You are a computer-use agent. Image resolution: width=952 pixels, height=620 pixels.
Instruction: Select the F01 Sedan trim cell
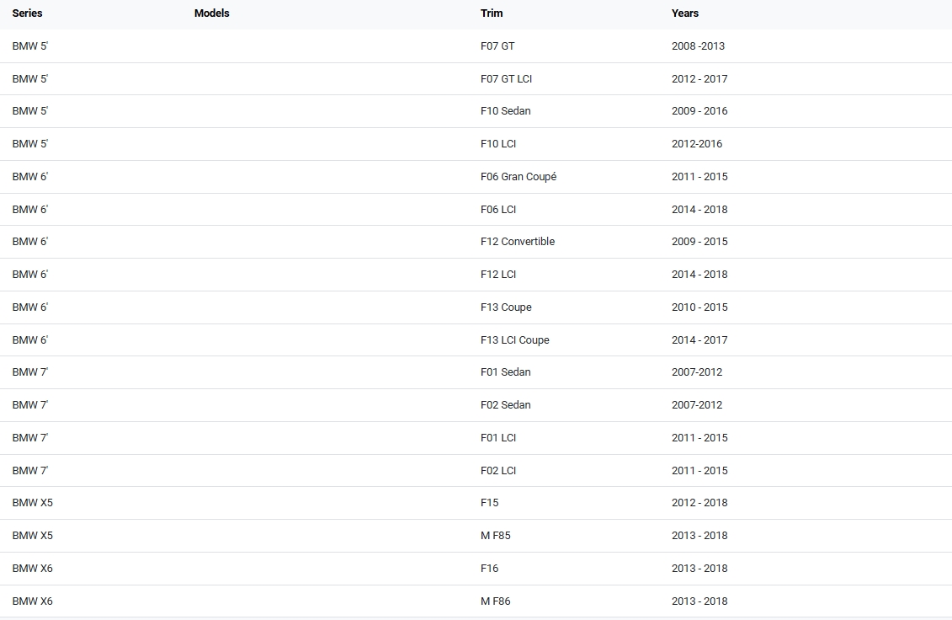[x=505, y=372]
